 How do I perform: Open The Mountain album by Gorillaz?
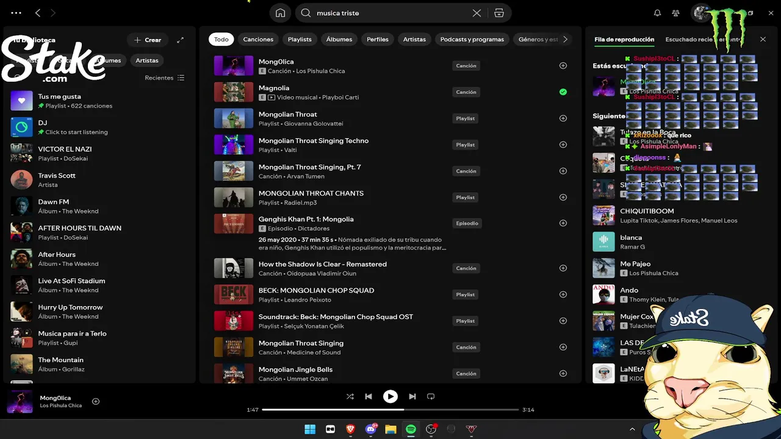101,364
